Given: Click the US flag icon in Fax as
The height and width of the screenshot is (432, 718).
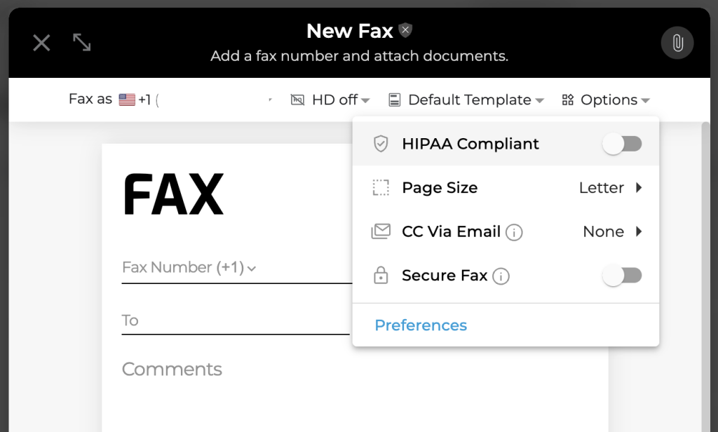Looking at the screenshot, I should tap(127, 100).
